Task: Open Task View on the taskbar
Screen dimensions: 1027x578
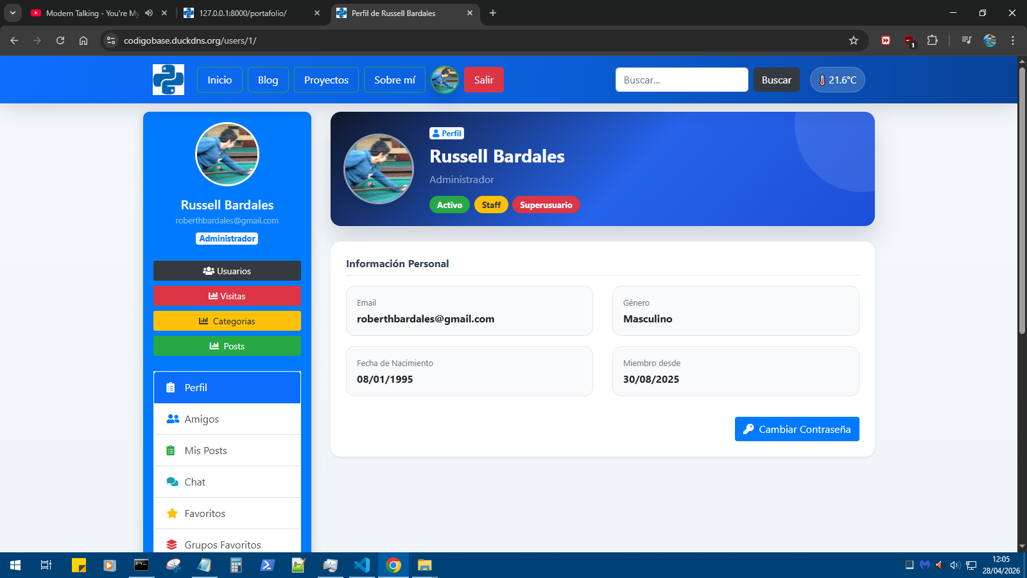Action: (x=46, y=565)
